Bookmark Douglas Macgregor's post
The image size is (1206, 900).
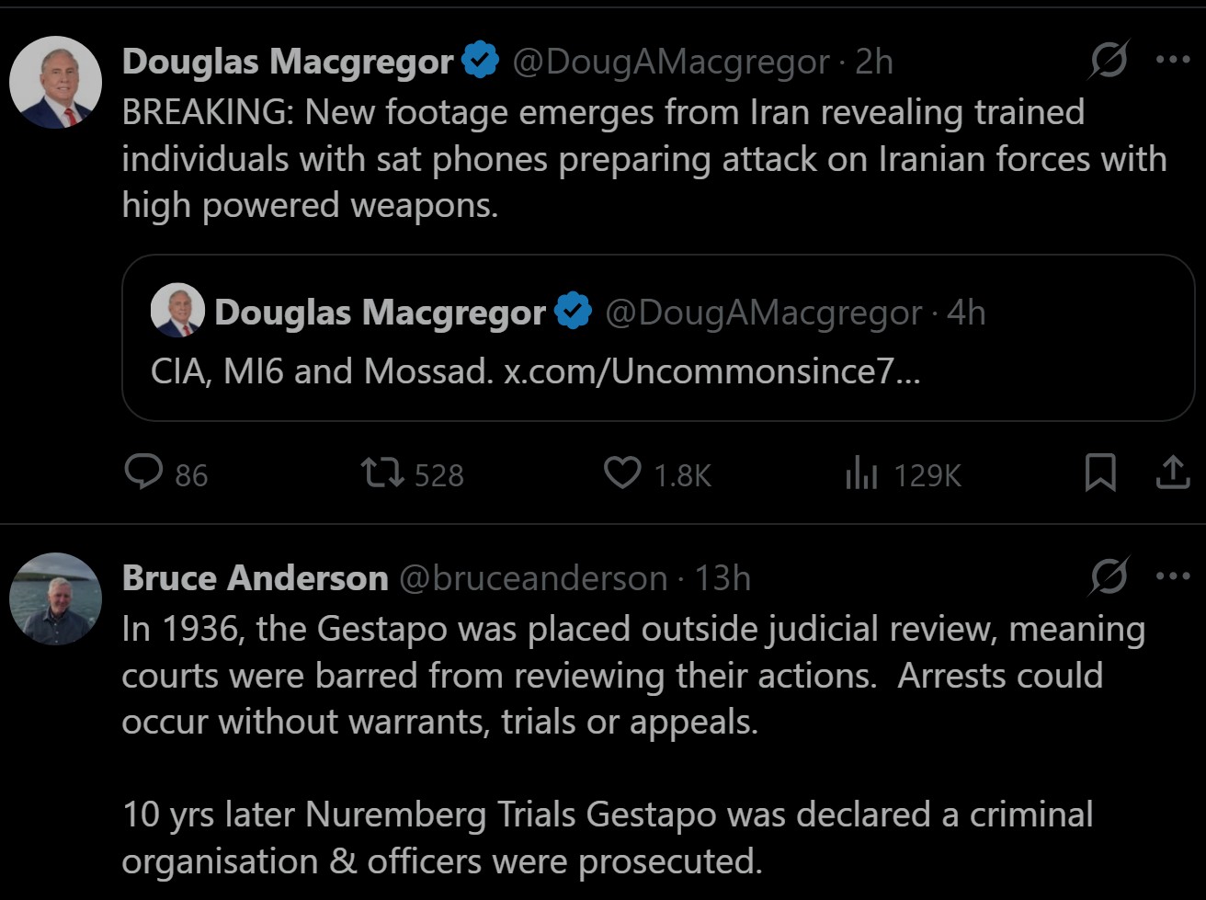click(1100, 474)
